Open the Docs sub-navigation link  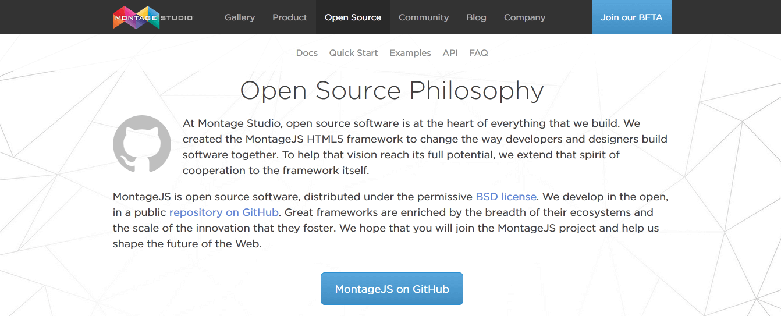[307, 53]
